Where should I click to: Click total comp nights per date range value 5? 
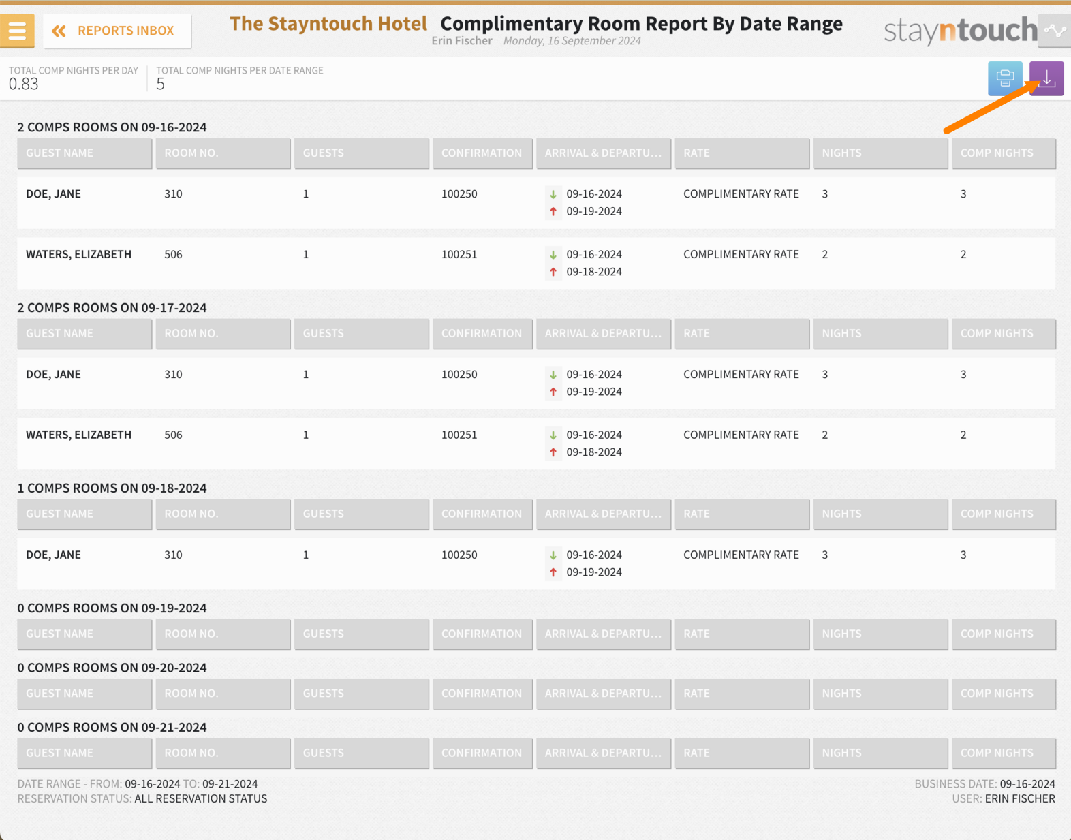[x=161, y=84]
